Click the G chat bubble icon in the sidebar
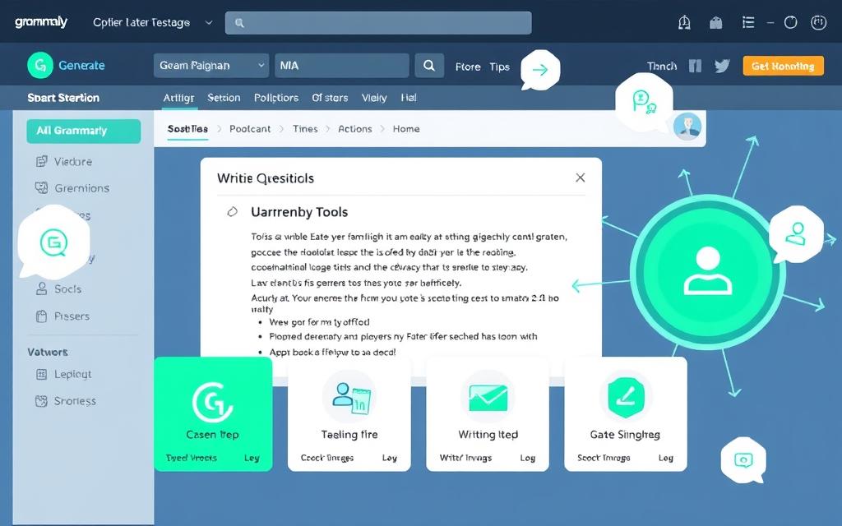842x526 pixels. (53, 242)
